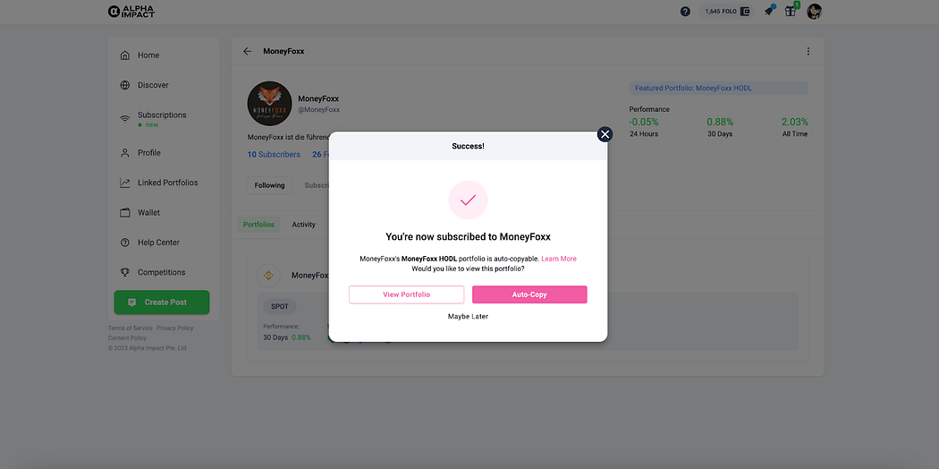Go back using the arrow beside MoneyFoxx
939x469 pixels.
(248, 52)
